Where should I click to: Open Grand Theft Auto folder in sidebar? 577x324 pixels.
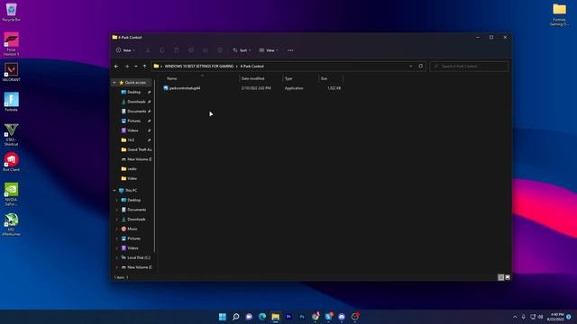click(x=136, y=150)
